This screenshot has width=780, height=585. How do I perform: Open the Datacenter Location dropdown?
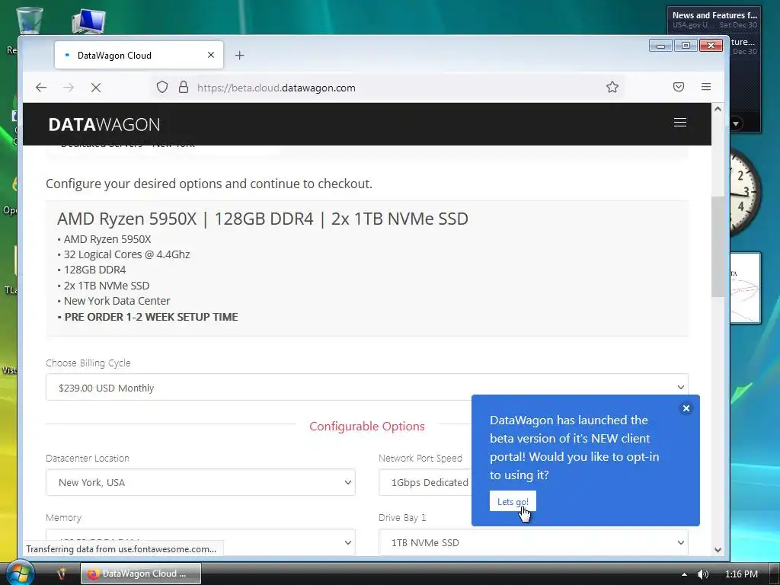(200, 482)
